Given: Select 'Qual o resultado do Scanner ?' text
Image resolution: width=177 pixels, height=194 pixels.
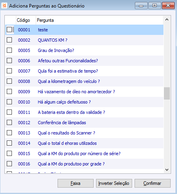Looking at the screenshot, I should click(66, 133).
